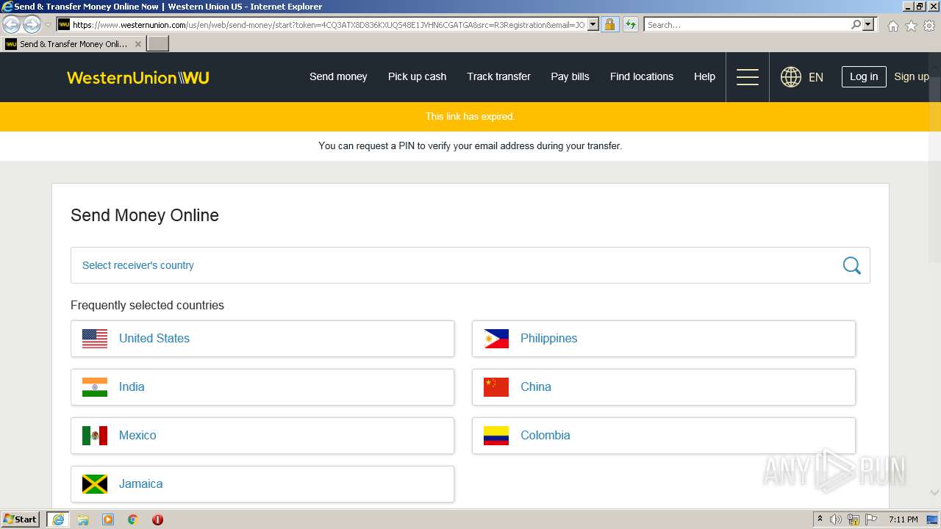Image resolution: width=941 pixels, height=529 pixels.
Task: Choose Jamaica as receiver country
Action: pos(262,484)
